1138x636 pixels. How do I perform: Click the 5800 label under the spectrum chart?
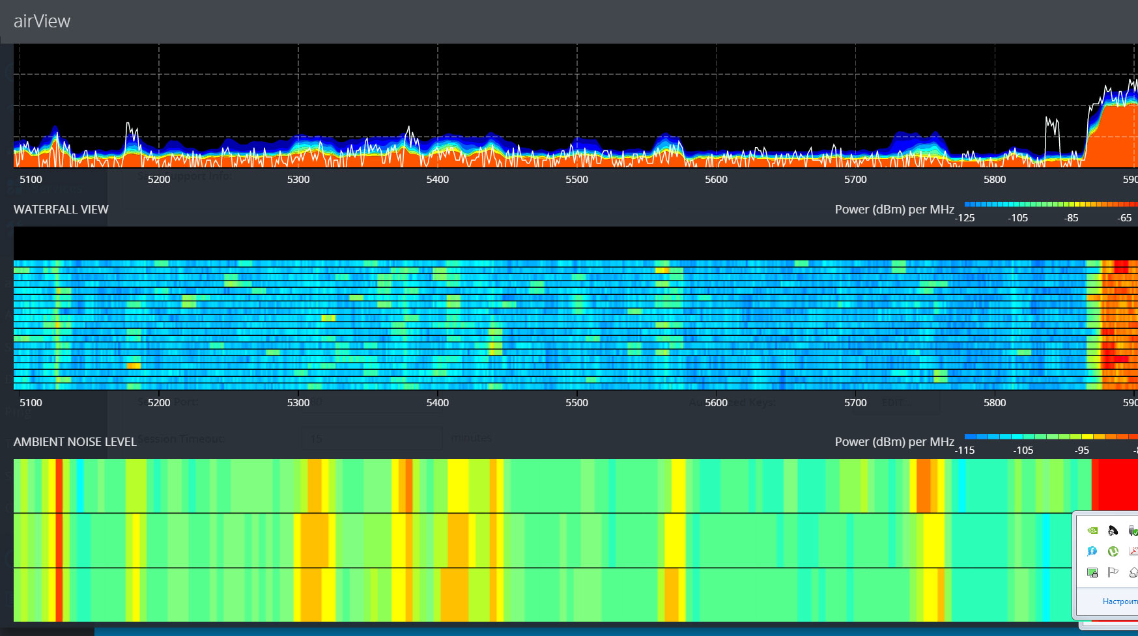(x=994, y=180)
